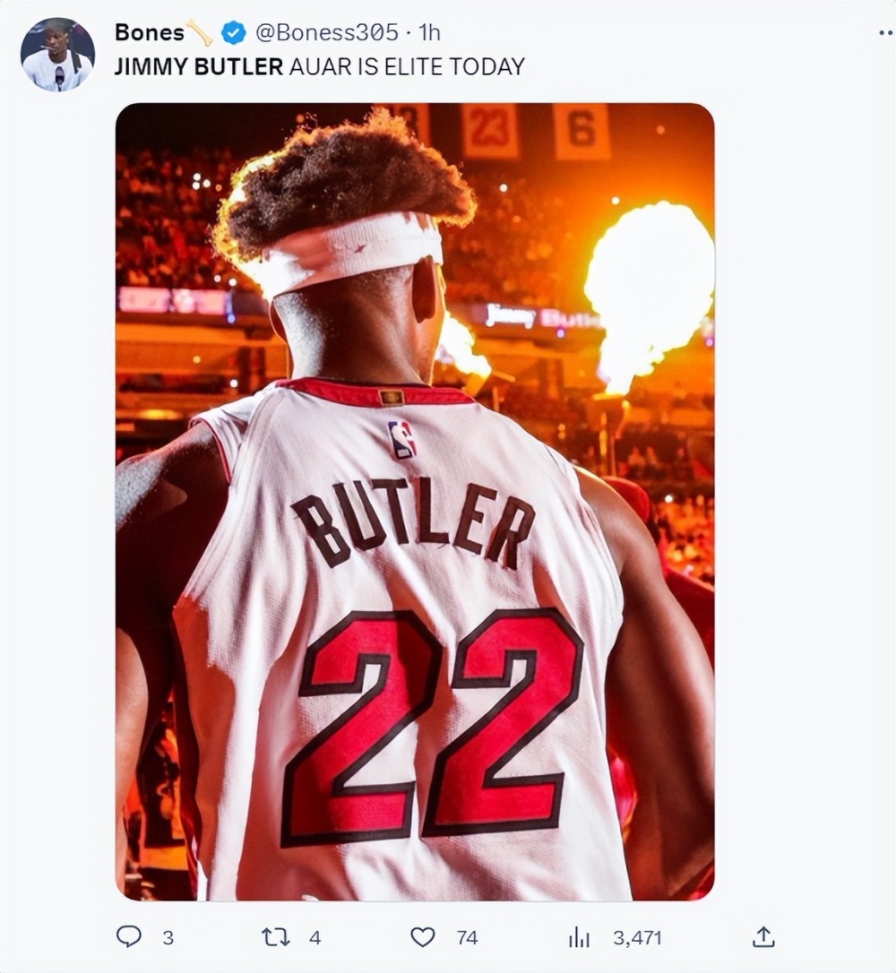
Task: Like the tweet with the heart icon
Action: click(x=423, y=937)
